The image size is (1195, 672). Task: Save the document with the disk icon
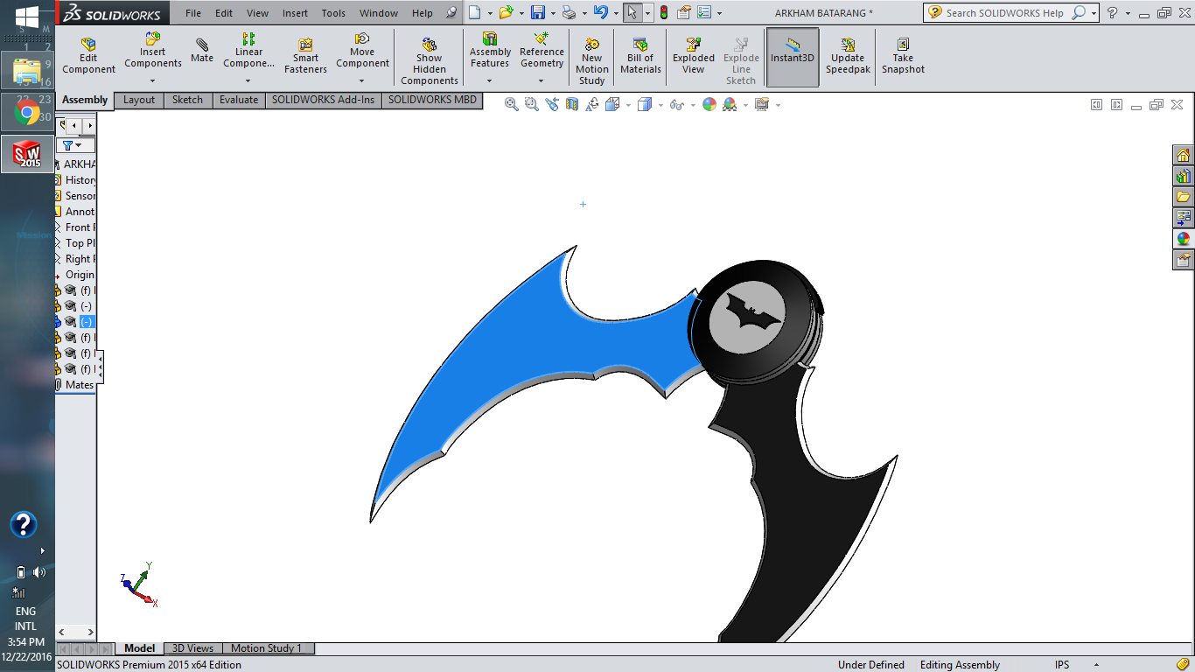pos(537,12)
